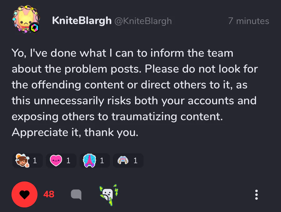Click the post text starting "Yo, I've done"
Screen dimensions: 281x212
135,93
